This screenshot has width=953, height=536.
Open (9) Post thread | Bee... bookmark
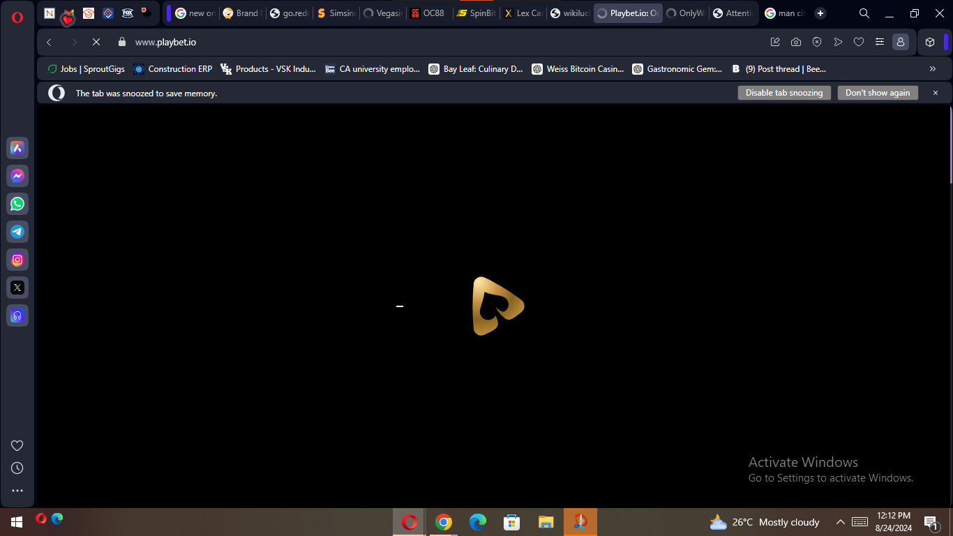[779, 69]
